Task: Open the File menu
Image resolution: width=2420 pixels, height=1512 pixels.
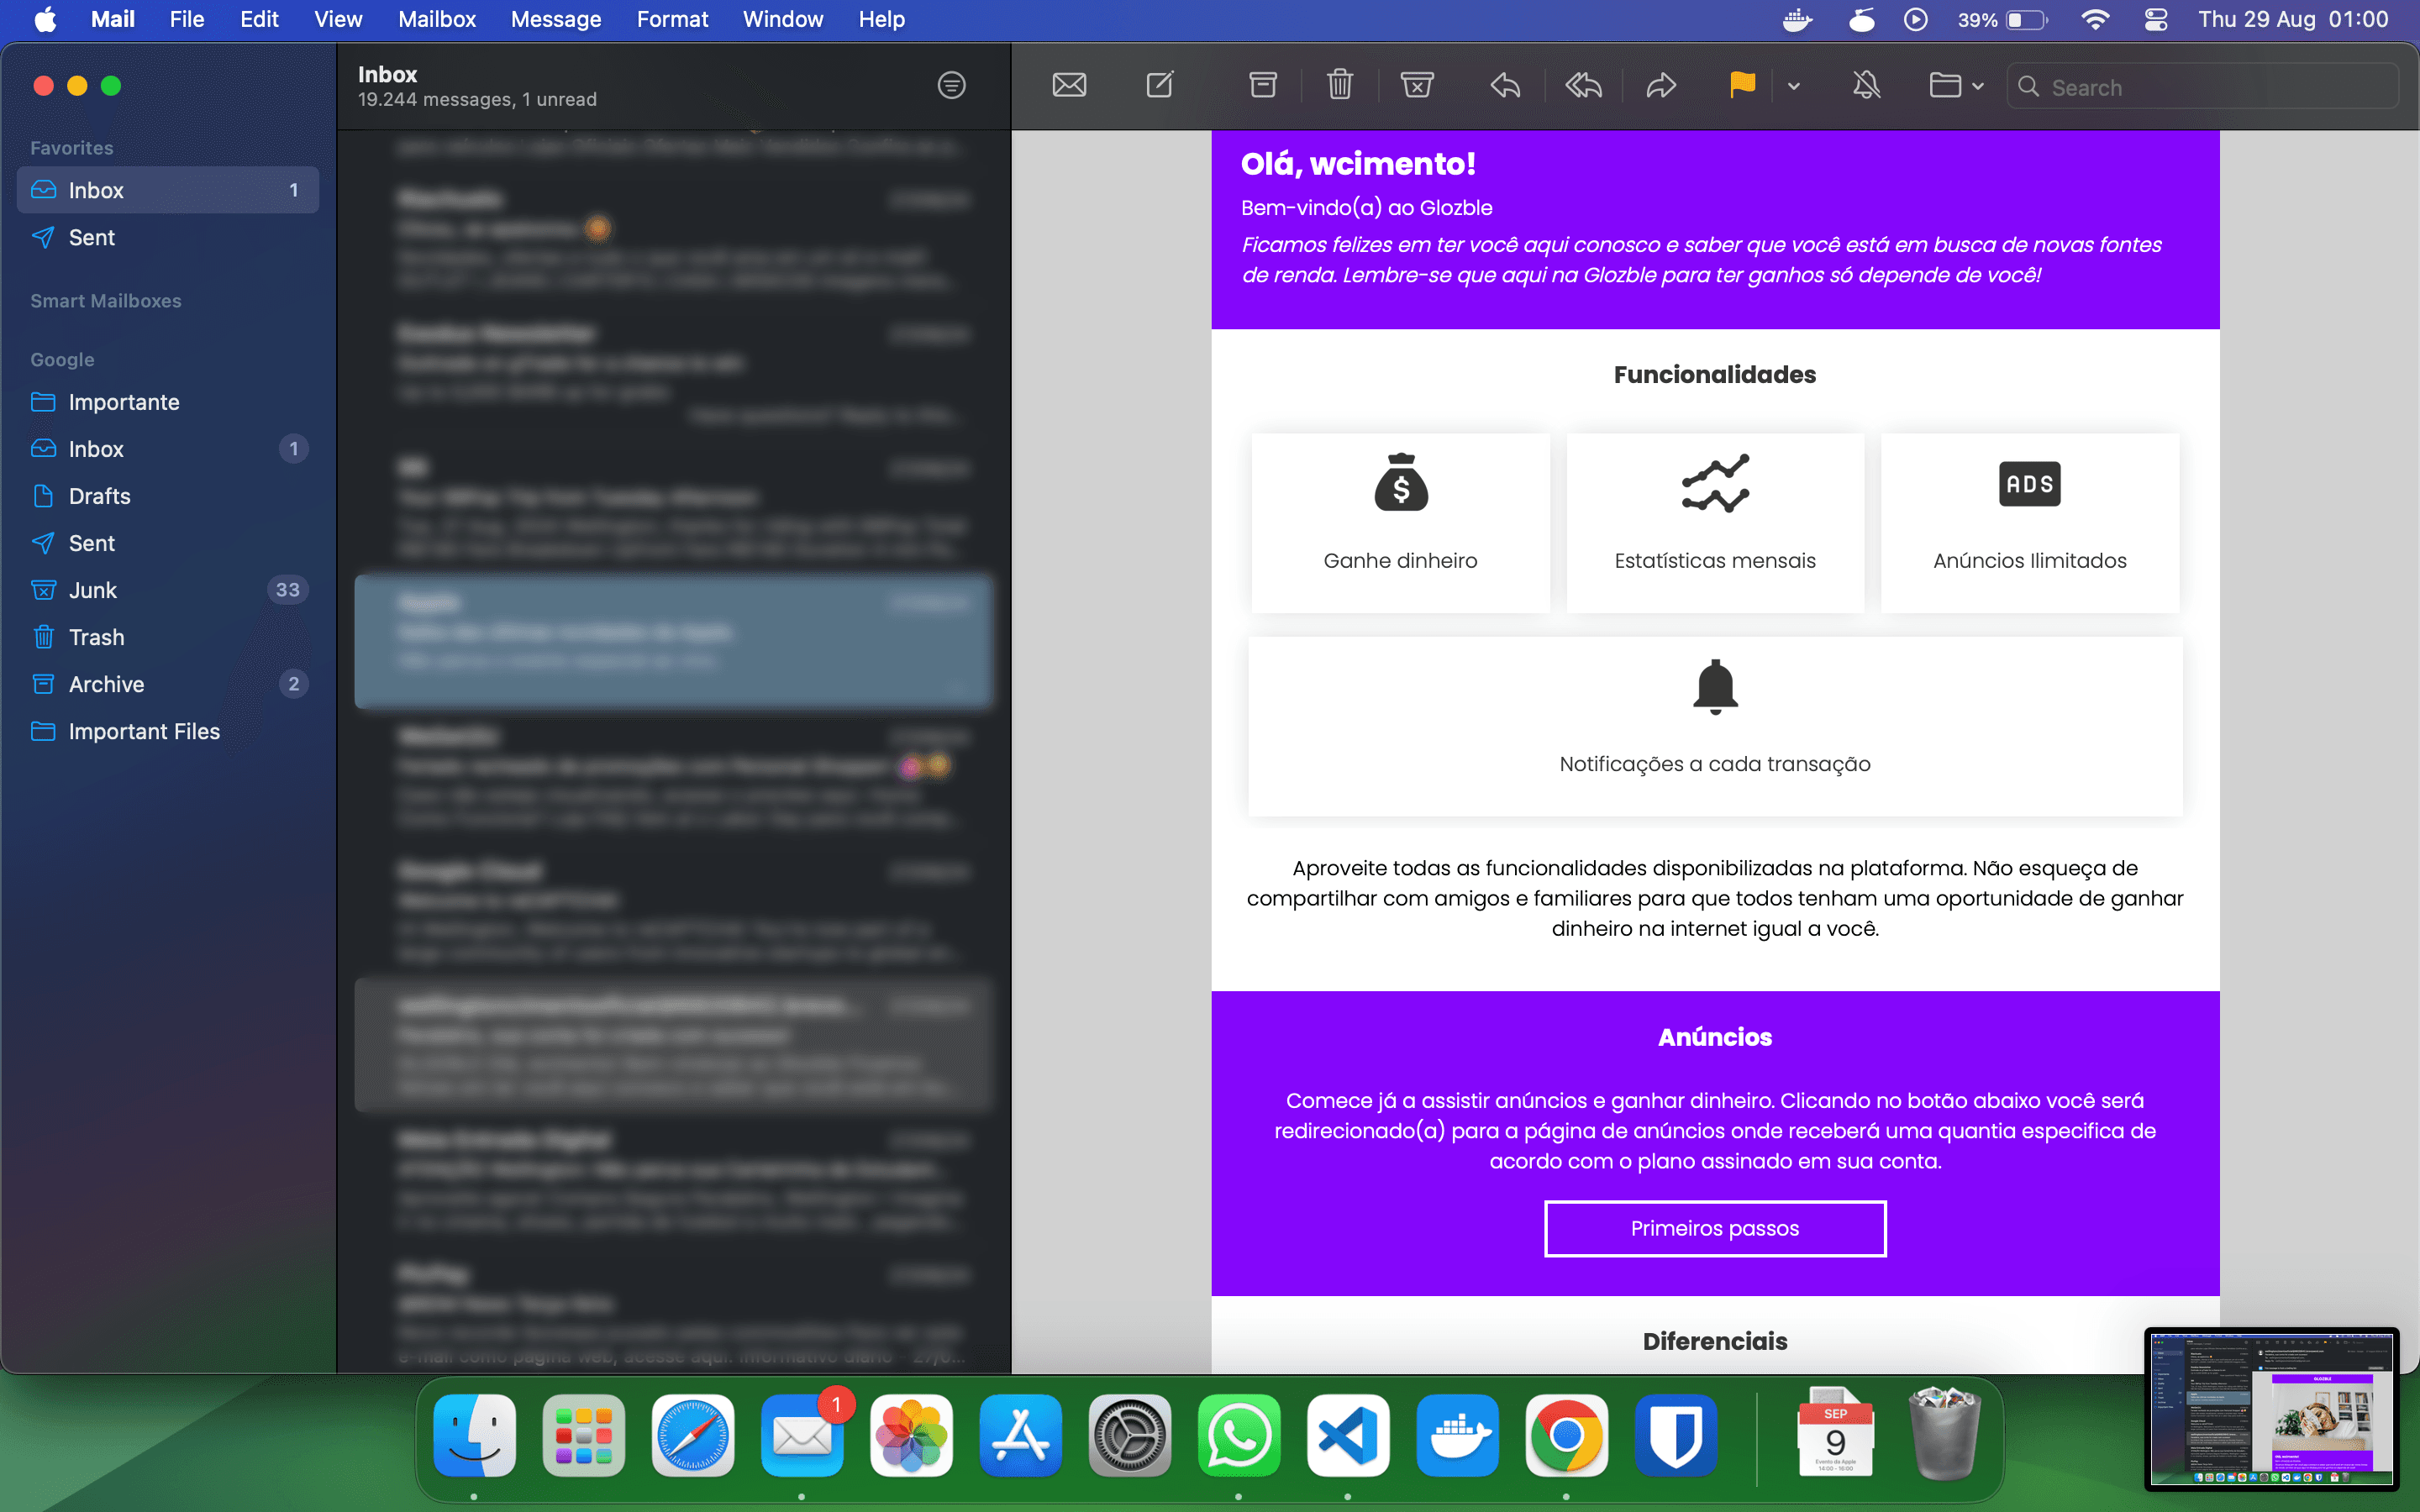Action: [186, 19]
